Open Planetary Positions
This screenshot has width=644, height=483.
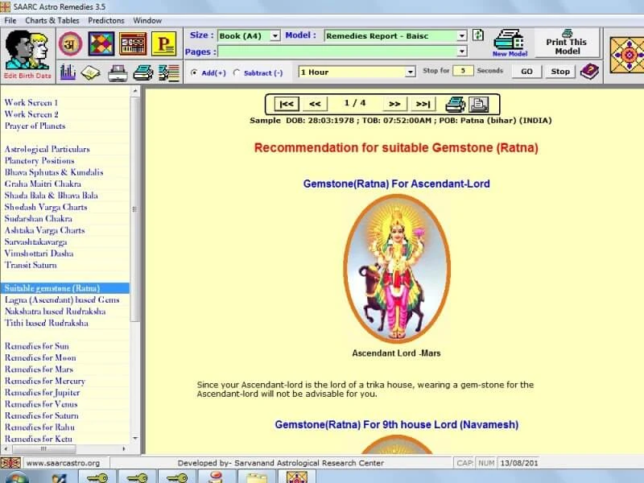tap(39, 160)
